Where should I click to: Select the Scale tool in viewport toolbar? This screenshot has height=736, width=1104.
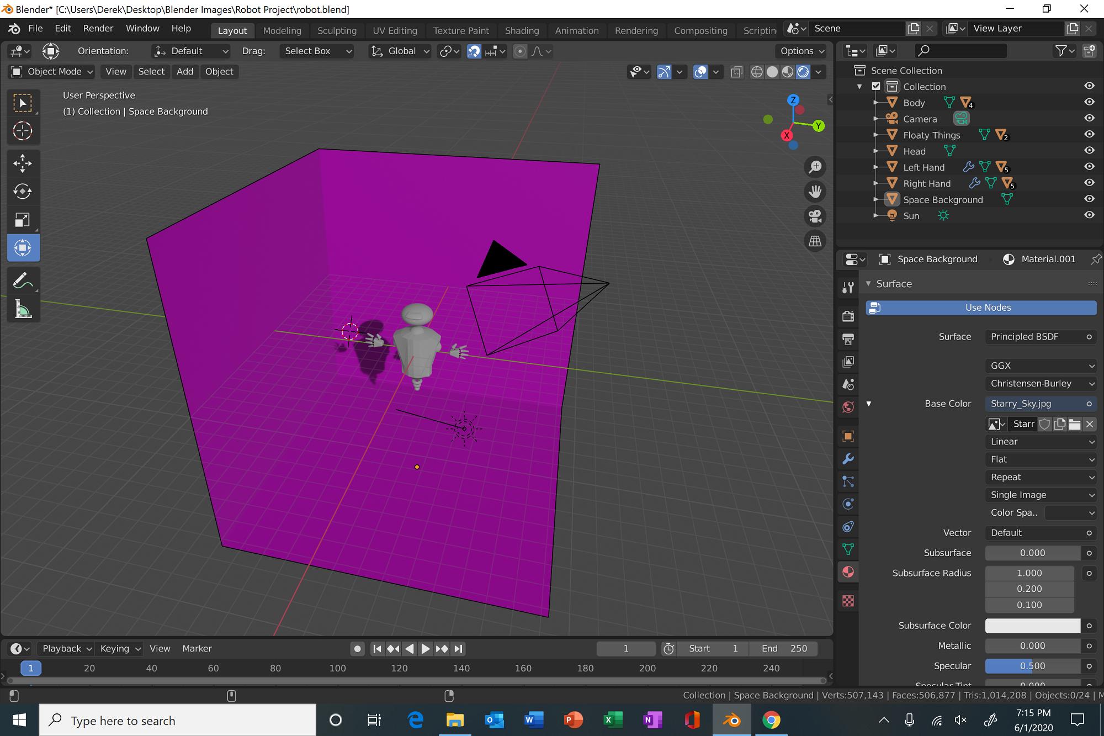tap(22, 219)
